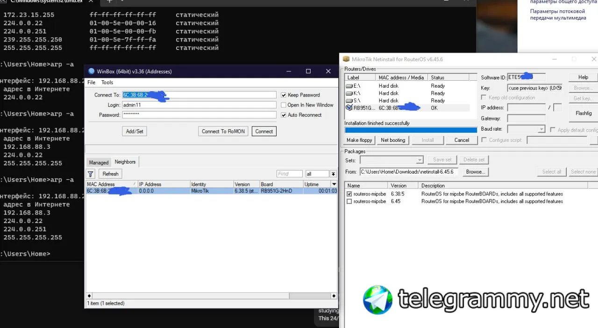Viewport: 598px width, 328px height.
Task: Refresh the Neighbors list
Action: [x=110, y=174]
